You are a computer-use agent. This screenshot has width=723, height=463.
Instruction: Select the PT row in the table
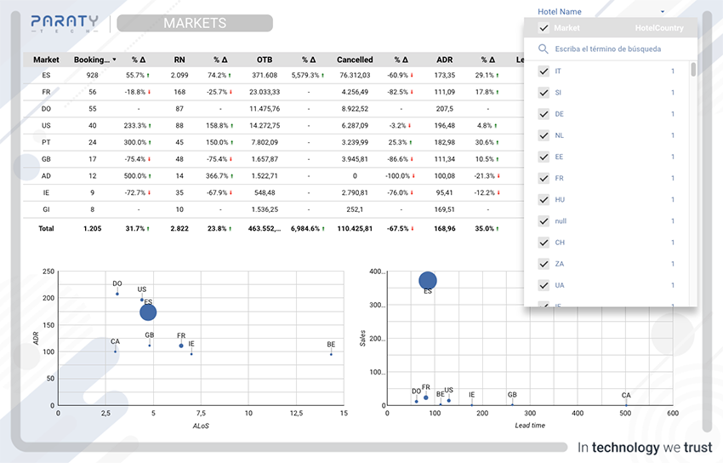272,142
